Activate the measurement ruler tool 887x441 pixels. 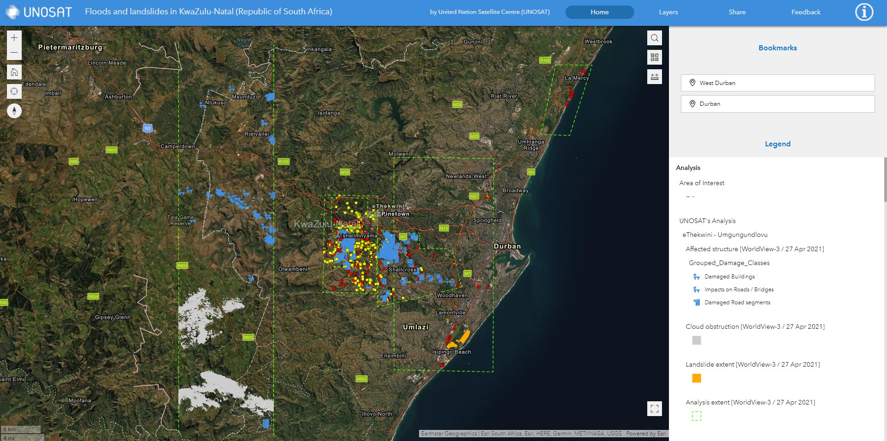pos(654,77)
